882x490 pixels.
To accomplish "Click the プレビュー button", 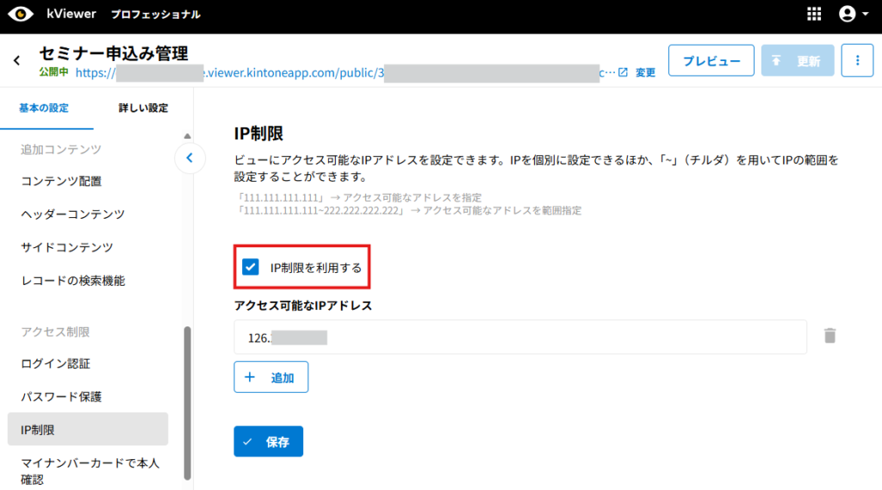I will click(x=711, y=61).
